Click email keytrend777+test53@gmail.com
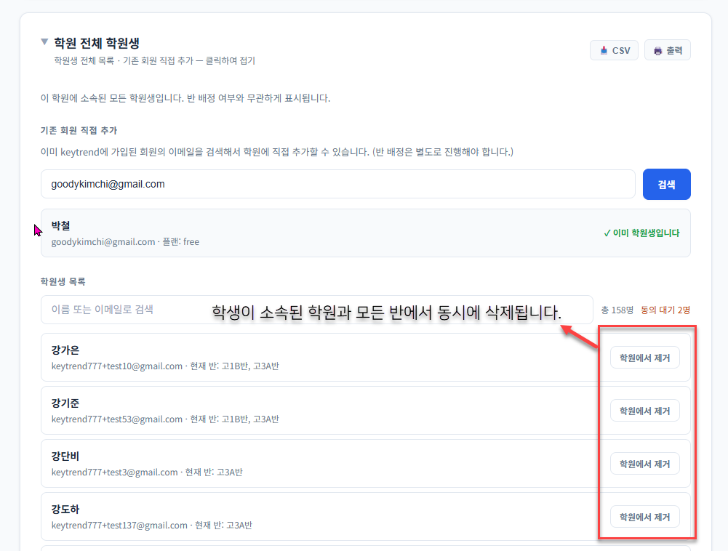The image size is (728, 551). 116,419
